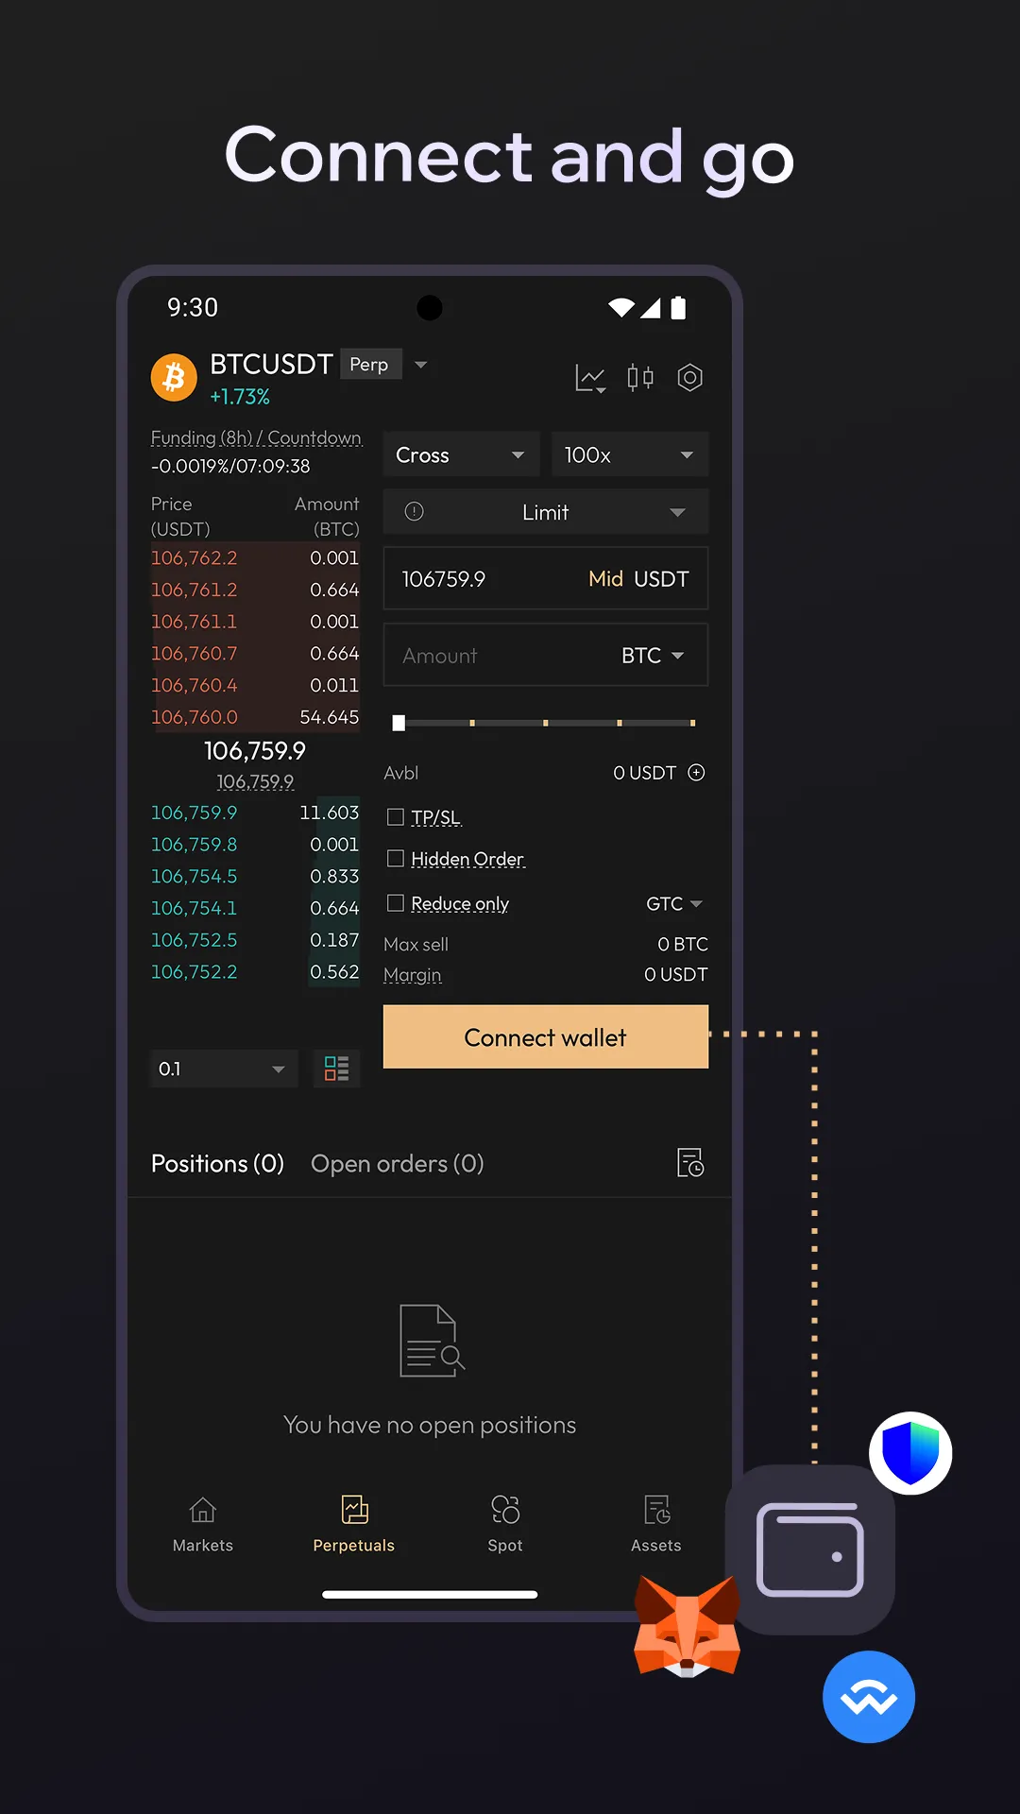This screenshot has height=1814, width=1020.
Task: Go to the Spot tab
Action: click(505, 1523)
